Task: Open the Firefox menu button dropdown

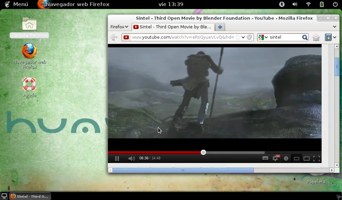Action: [x=119, y=27]
